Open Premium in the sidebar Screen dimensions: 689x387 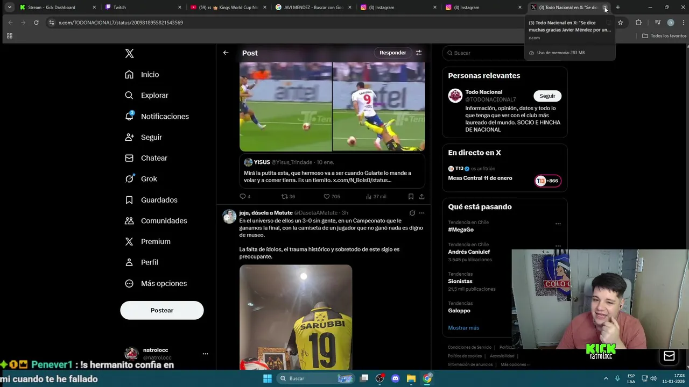click(147, 242)
